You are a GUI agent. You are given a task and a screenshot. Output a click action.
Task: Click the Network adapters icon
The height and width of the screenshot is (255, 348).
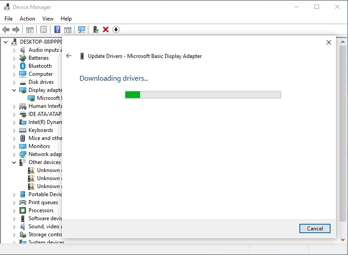click(x=23, y=154)
